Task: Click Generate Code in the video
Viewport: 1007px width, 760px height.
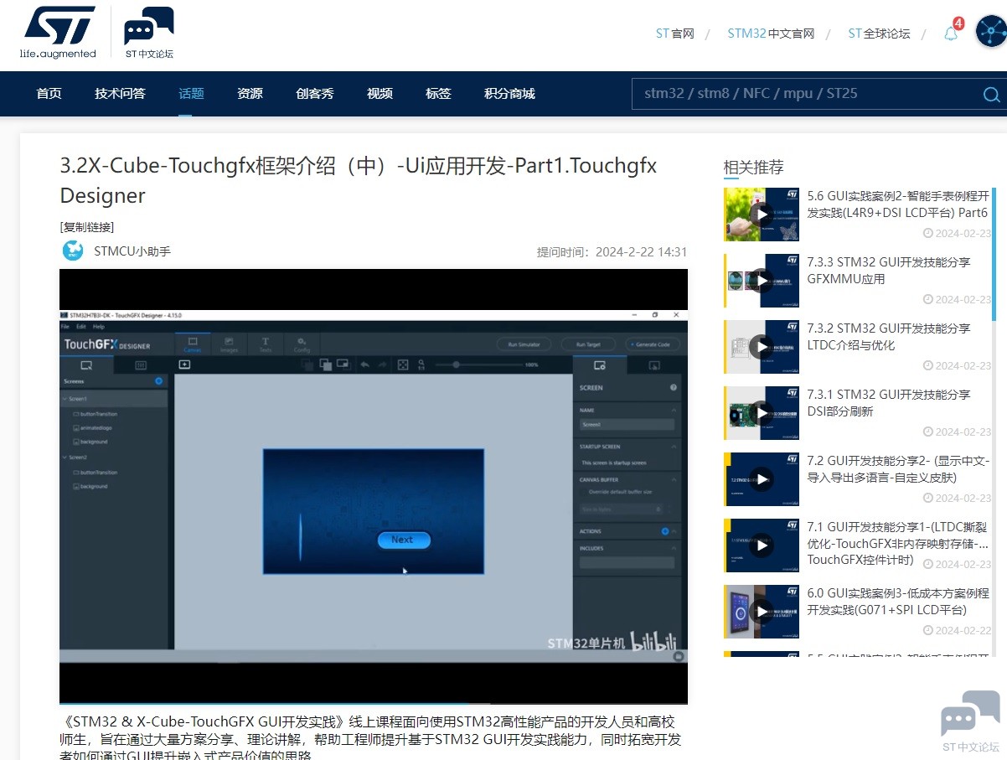Action: (653, 344)
